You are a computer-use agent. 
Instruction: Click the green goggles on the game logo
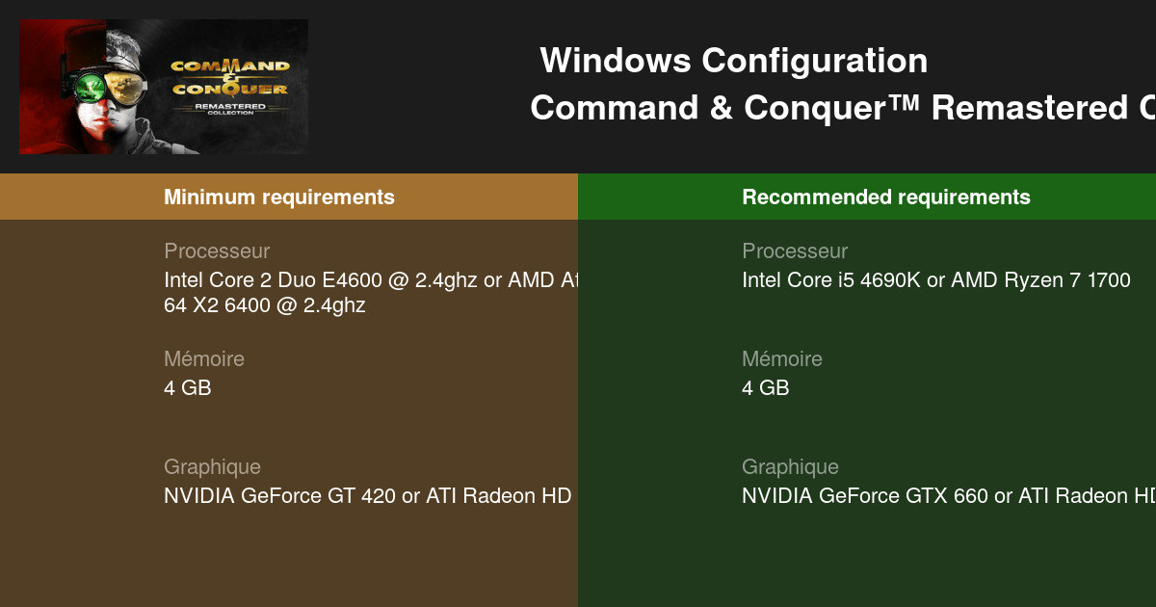91,86
